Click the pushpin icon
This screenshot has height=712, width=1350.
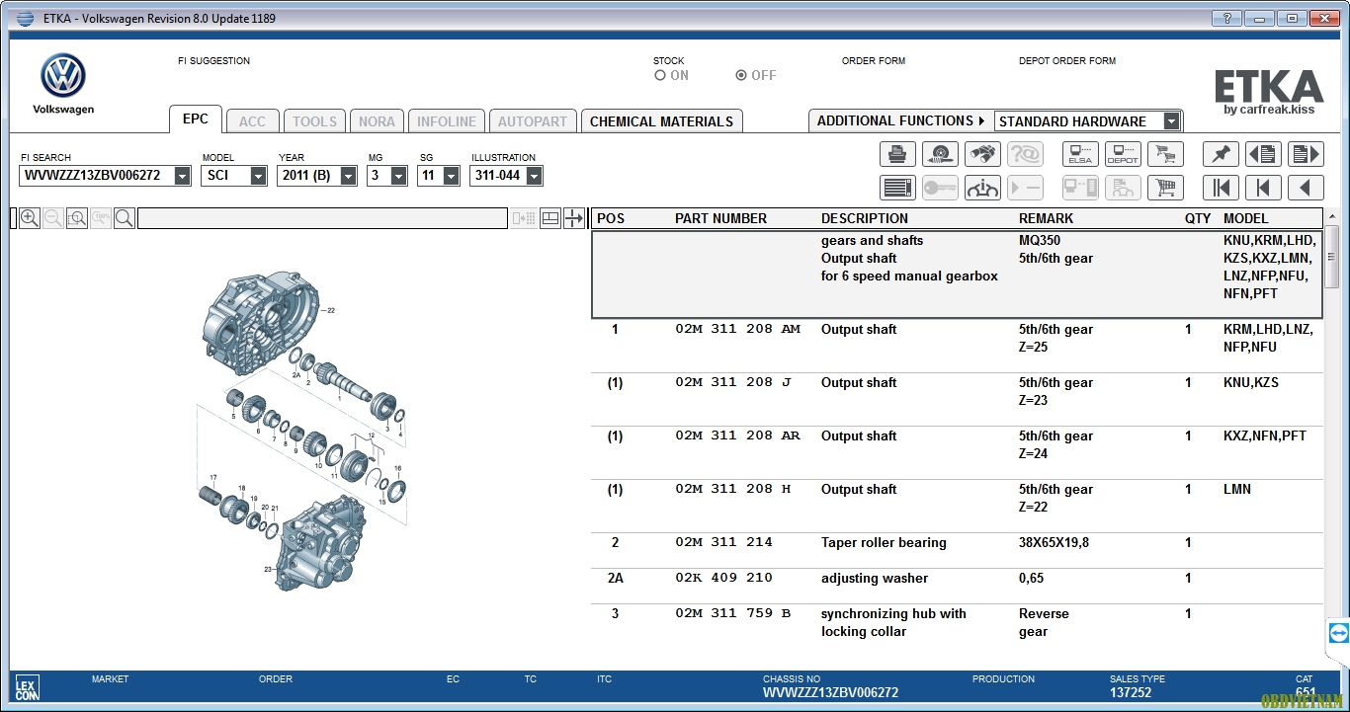point(1221,154)
